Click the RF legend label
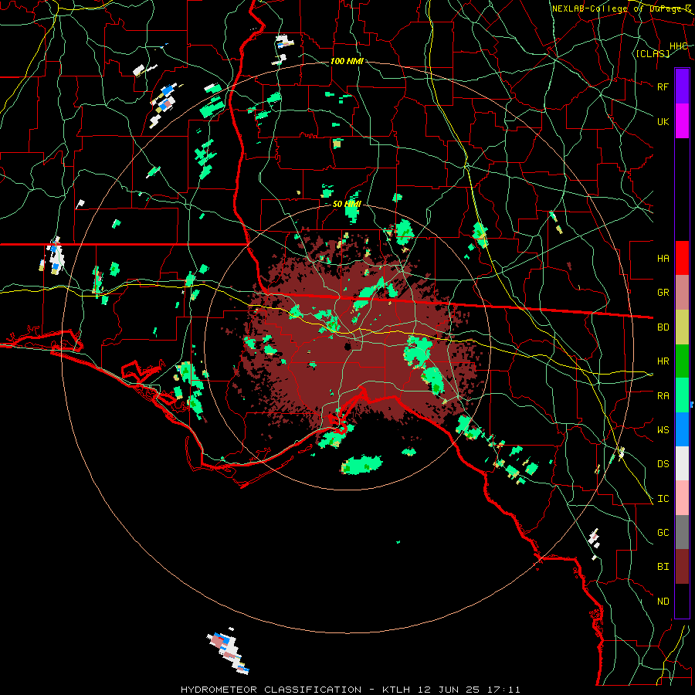 tap(663, 86)
